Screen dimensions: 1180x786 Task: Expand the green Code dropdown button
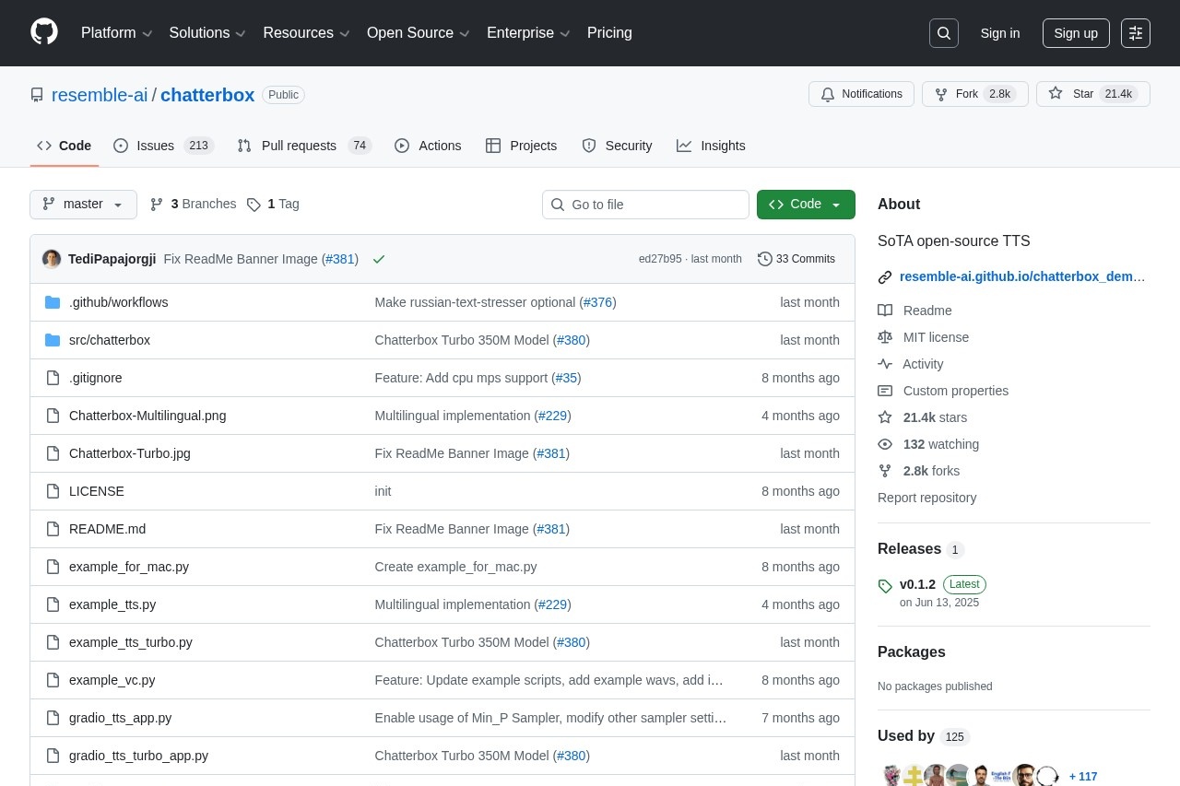(x=806, y=205)
